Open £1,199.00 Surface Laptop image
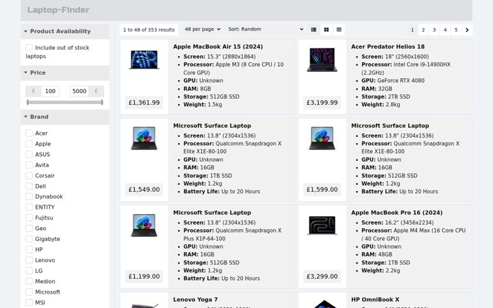 point(144,225)
